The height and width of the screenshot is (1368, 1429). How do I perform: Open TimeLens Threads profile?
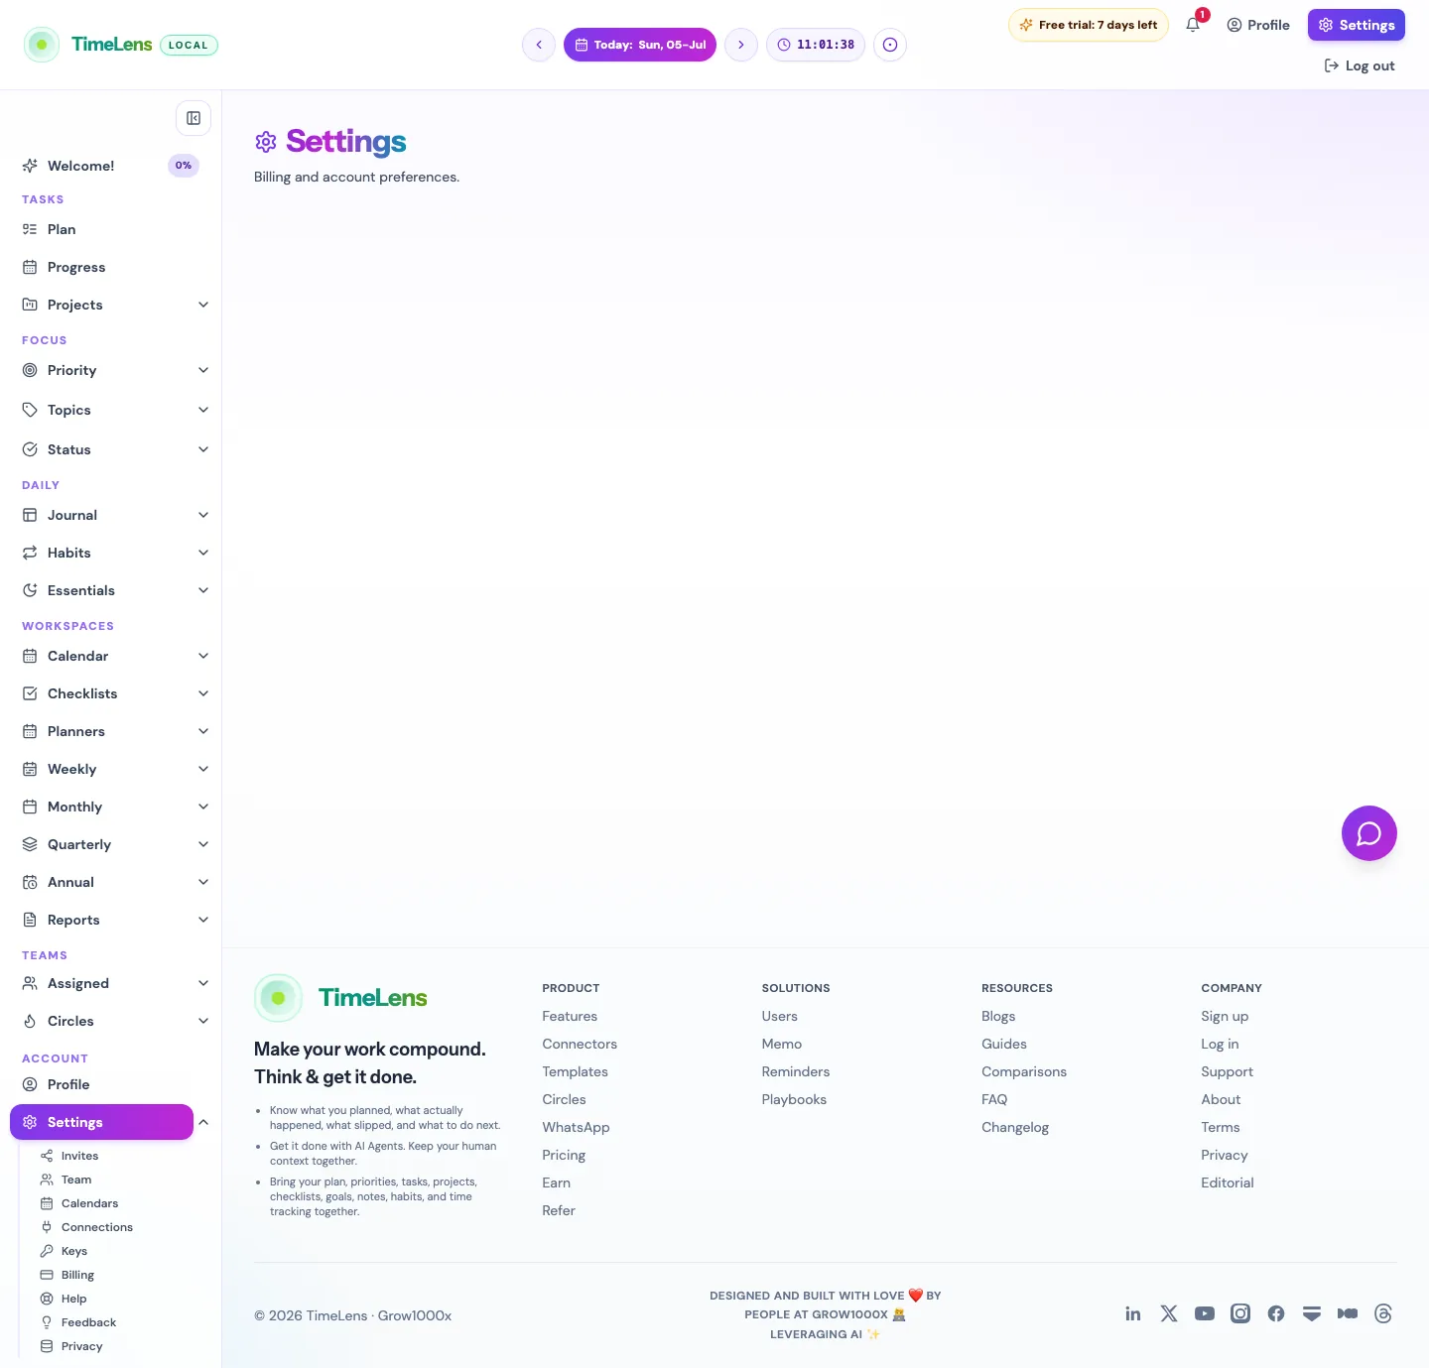click(1383, 1313)
